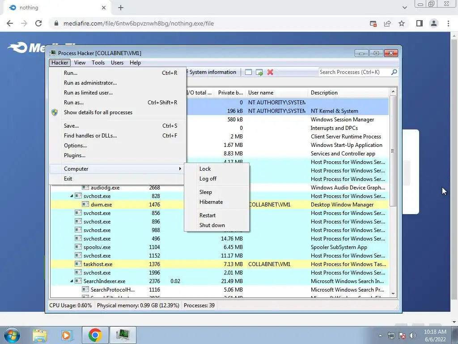Screen dimensions: 458x344
Task: Click the Search Processes field
Action: click(354, 72)
